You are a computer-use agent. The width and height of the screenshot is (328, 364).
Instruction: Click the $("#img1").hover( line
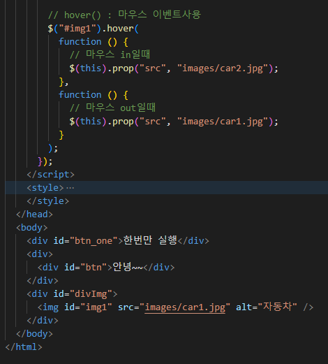93,29
